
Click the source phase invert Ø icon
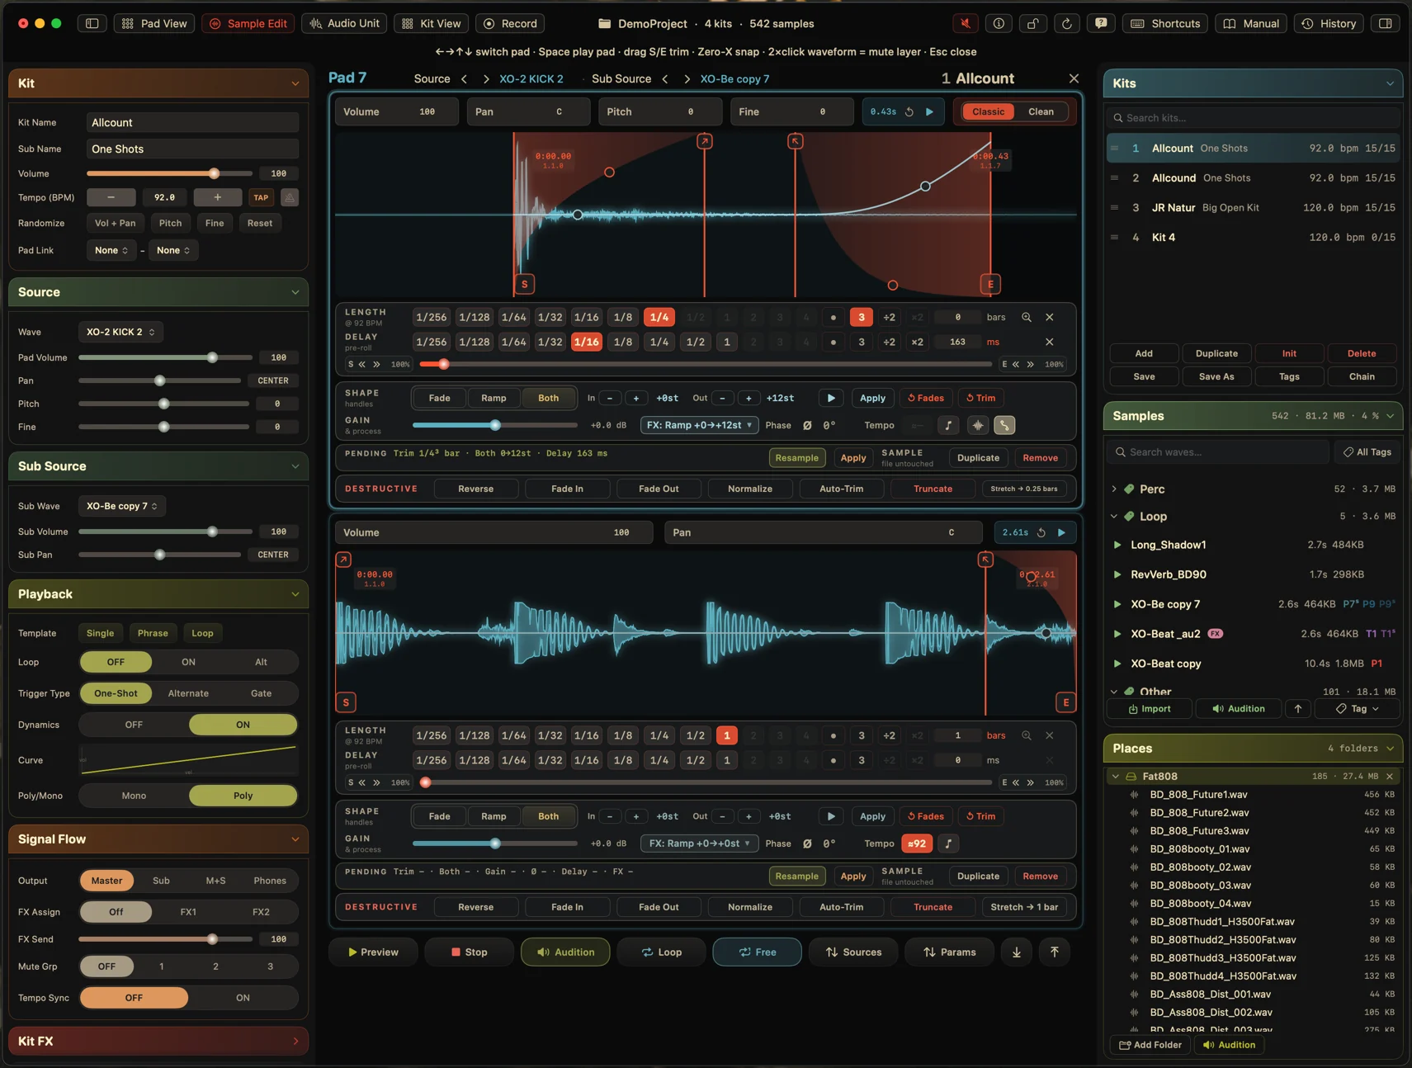pyautogui.click(x=807, y=425)
